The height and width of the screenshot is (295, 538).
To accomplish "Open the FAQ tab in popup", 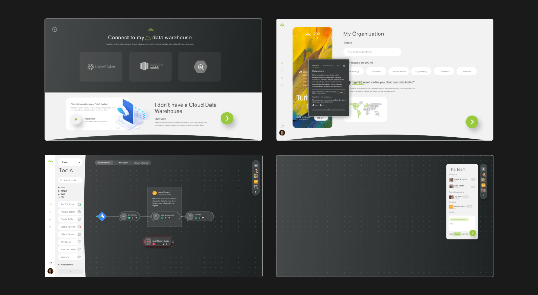I will (x=337, y=66).
